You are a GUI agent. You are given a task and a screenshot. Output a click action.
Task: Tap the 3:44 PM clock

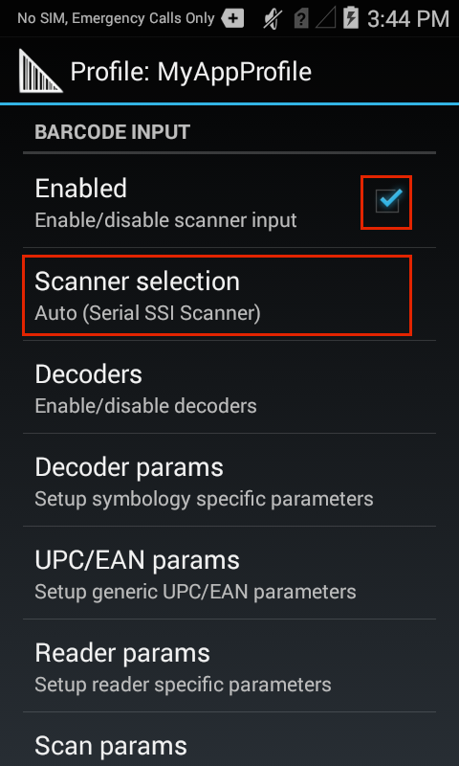pos(407,19)
